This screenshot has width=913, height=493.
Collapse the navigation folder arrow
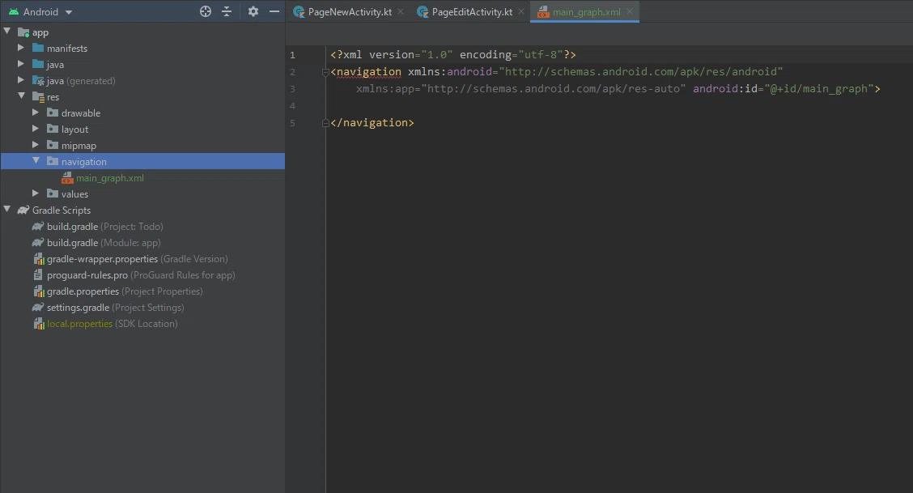[36, 160]
